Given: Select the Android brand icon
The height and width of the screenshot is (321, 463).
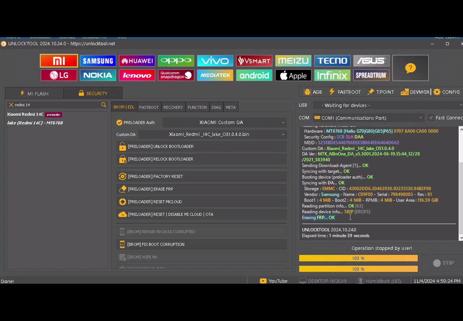Looking at the screenshot, I should click(x=254, y=75).
